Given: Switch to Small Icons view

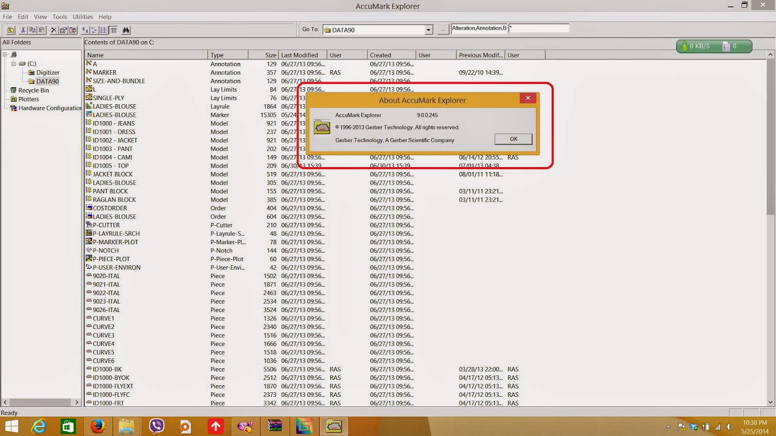Looking at the screenshot, I should tap(95, 30).
